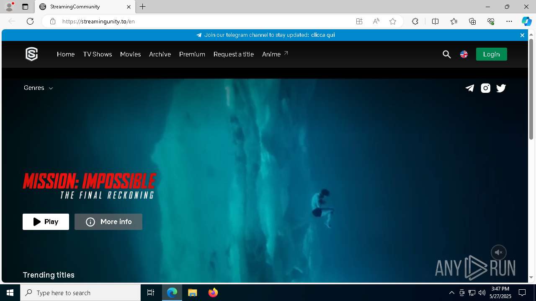Click the StreamingCommunity logo icon
The width and height of the screenshot is (536, 301).
32,54
